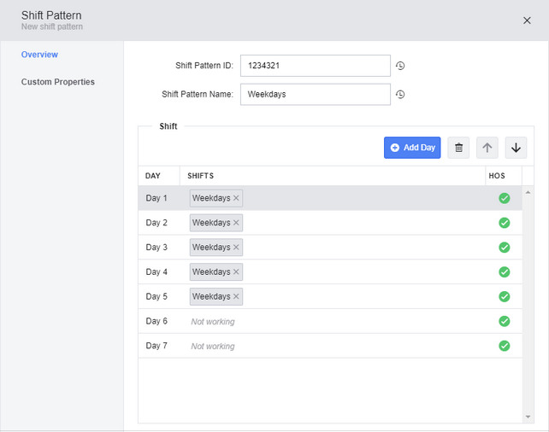Click the trash delete day icon
Image resolution: width=549 pixels, height=432 pixels.
(458, 148)
